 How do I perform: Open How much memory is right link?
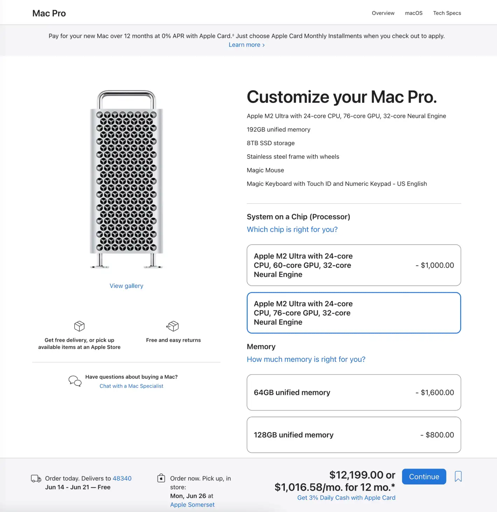pos(306,359)
